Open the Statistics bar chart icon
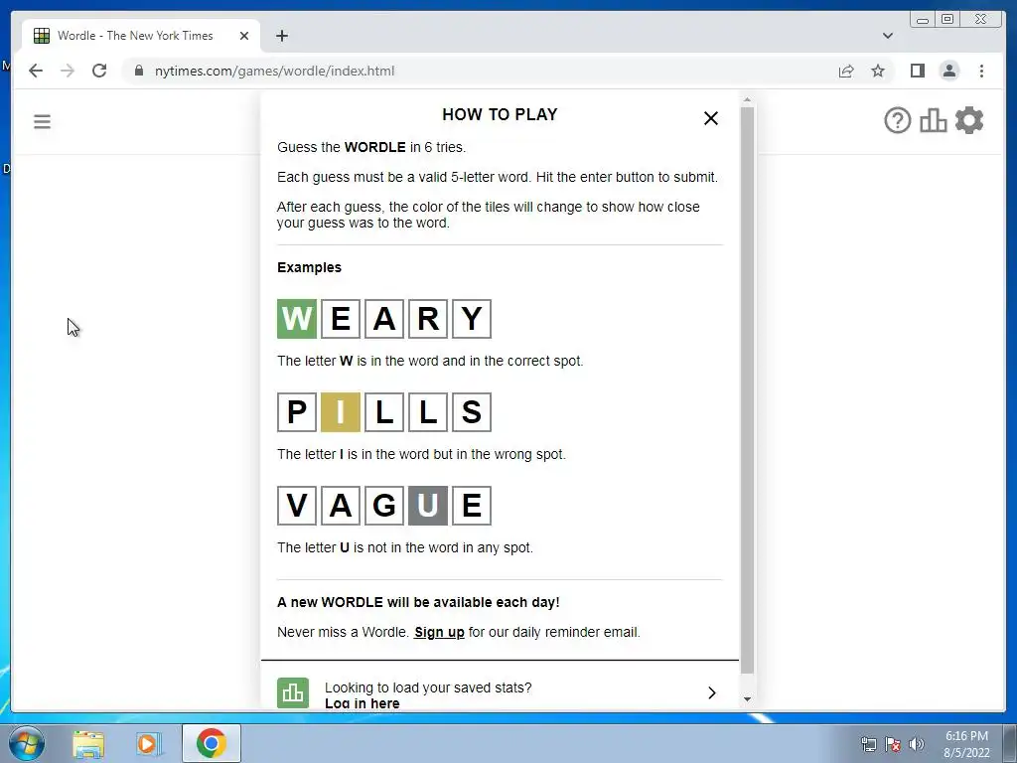The width and height of the screenshot is (1017, 763). pos(934,120)
